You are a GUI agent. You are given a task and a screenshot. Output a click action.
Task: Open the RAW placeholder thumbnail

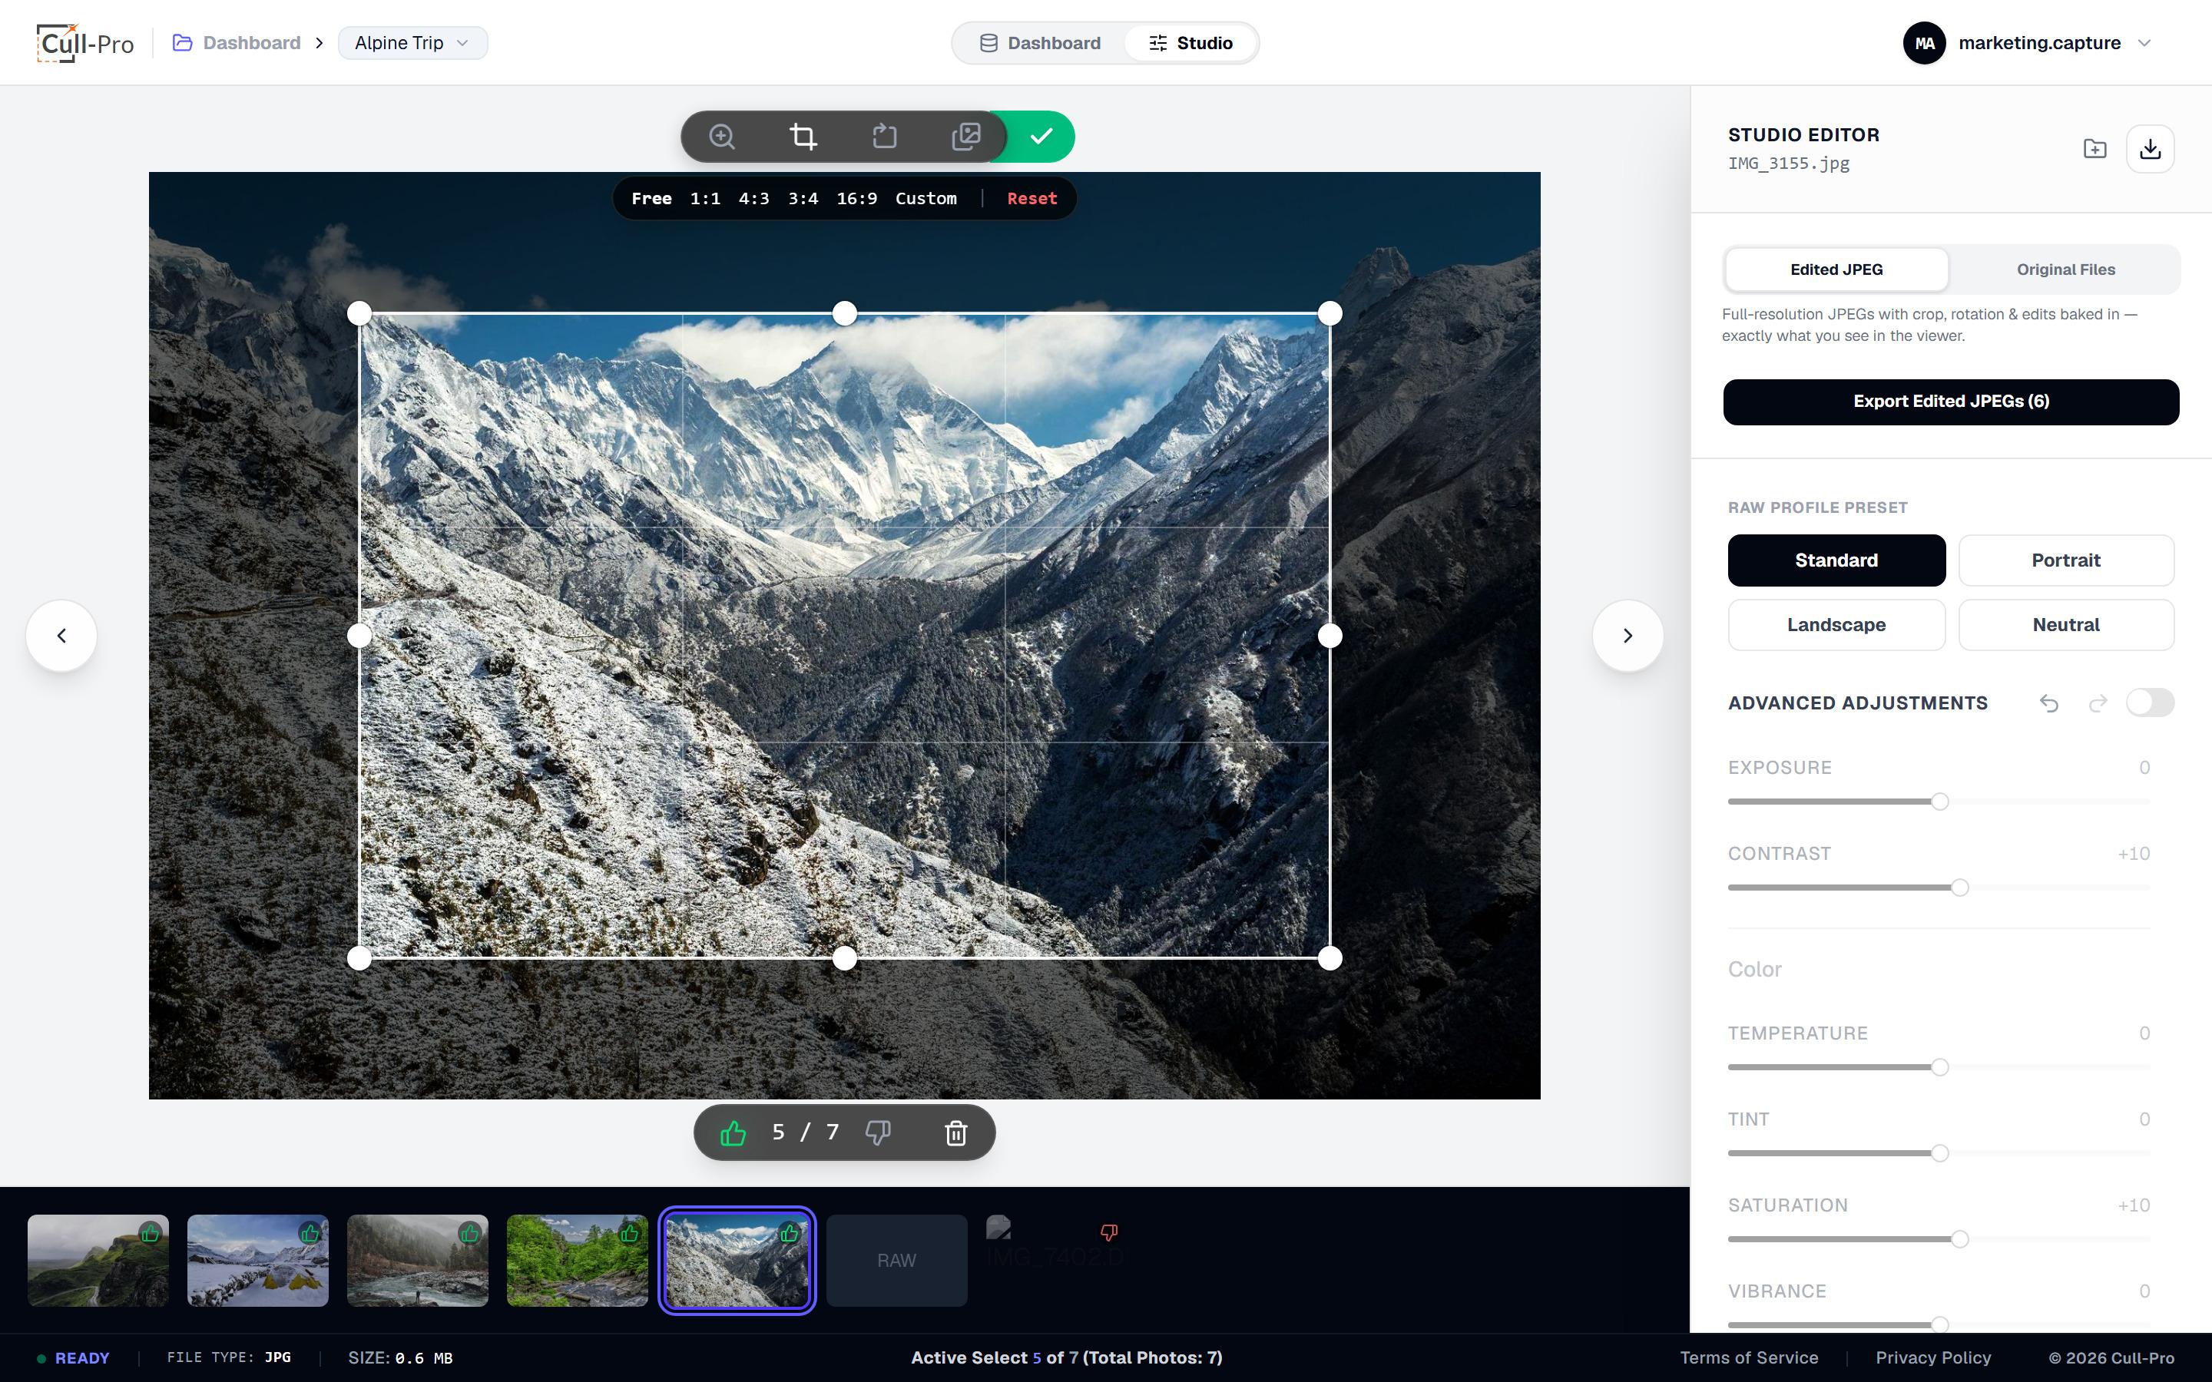click(896, 1261)
